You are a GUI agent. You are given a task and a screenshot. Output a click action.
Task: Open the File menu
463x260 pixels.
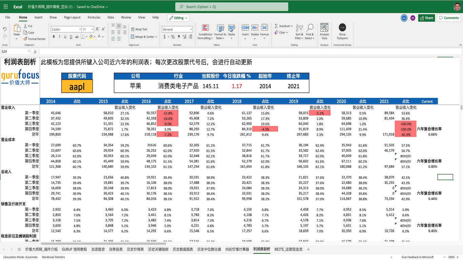[7, 18]
